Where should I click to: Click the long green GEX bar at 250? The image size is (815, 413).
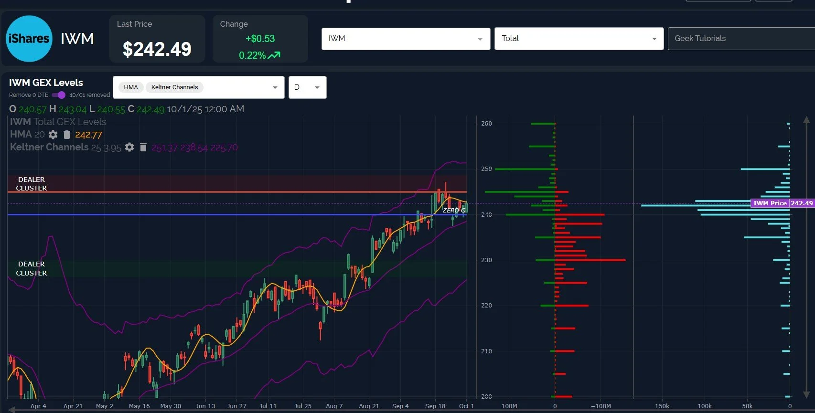click(x=525, y=169)
